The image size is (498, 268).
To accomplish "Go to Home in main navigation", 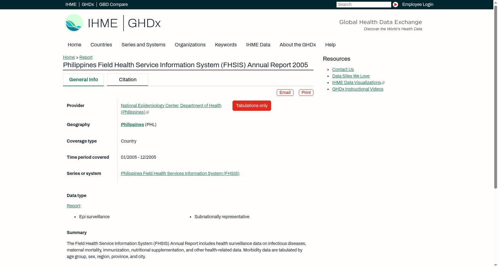I will (74, 45).
